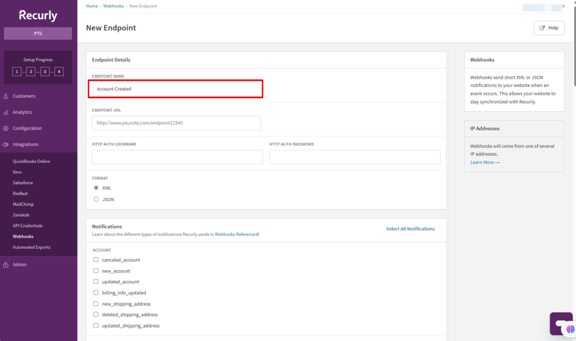
Task: Click Select All Notifications link
Action: pyautogui.click(x=410, y=229)
